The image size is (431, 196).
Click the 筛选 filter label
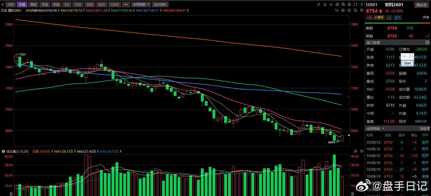[423, 129]
